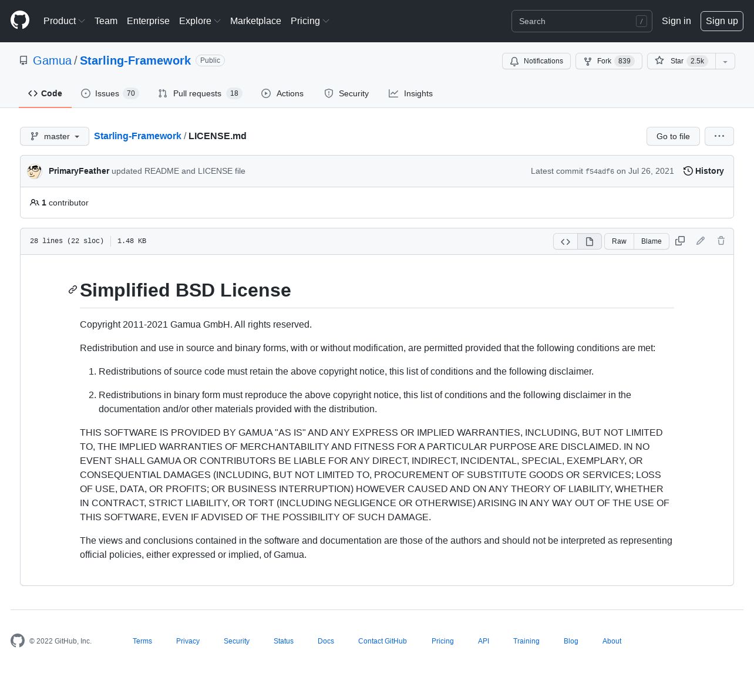Click the 'Simplified BSD License' heading

tap(186, 290)
